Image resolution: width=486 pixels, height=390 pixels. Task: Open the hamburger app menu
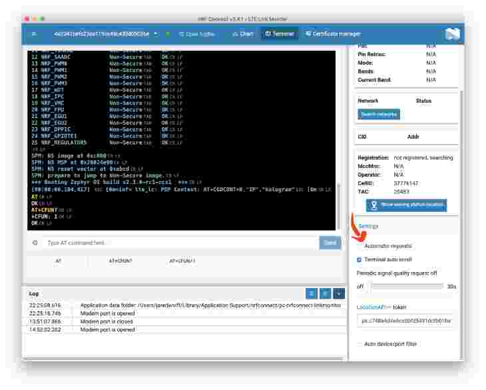pos(34,34)
